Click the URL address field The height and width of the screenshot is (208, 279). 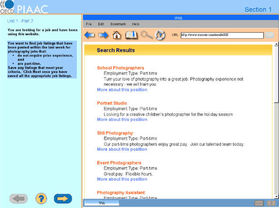point(222,35)
